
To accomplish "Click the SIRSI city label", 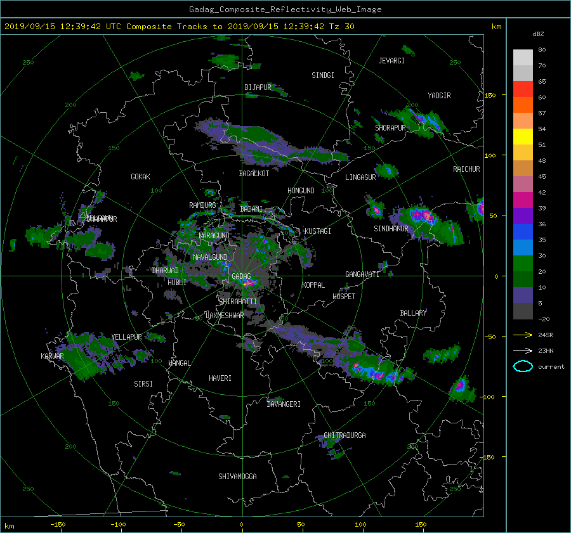I will coord(143,384).
